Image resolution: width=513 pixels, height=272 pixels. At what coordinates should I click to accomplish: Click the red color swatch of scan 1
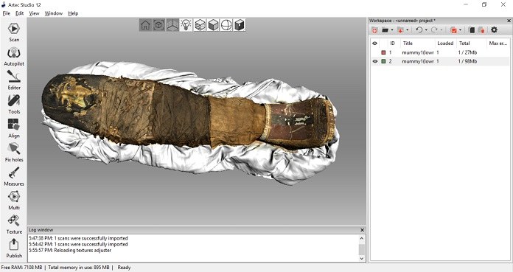pos(383,52)
